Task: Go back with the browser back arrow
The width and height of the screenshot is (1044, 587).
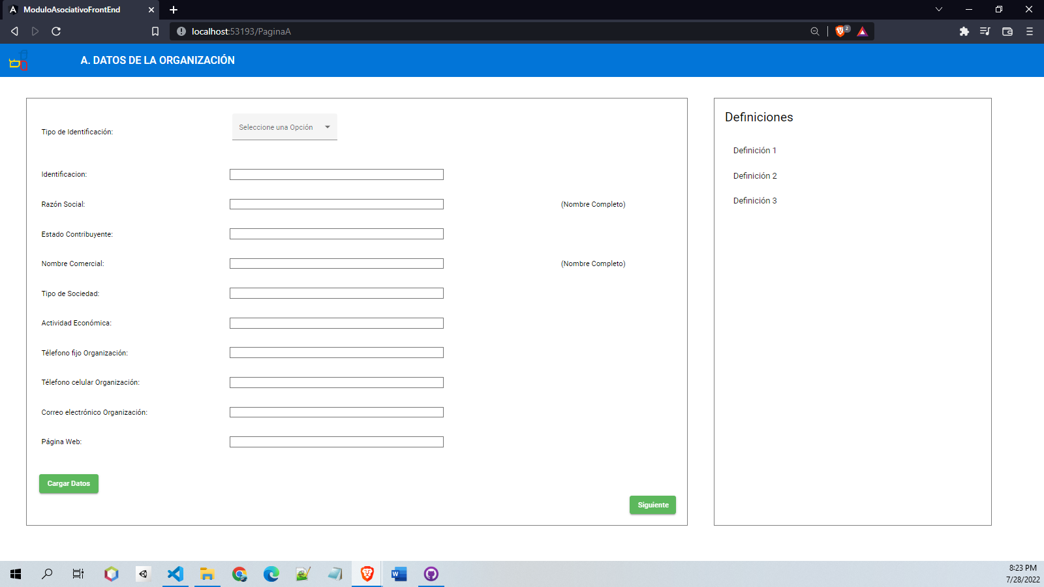Action: pyautogui.click(x=14, y=31)
